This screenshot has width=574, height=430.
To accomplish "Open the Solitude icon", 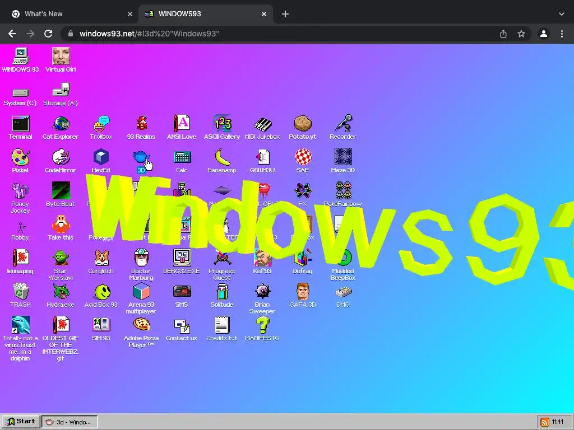I will click(x=222, y=291).
